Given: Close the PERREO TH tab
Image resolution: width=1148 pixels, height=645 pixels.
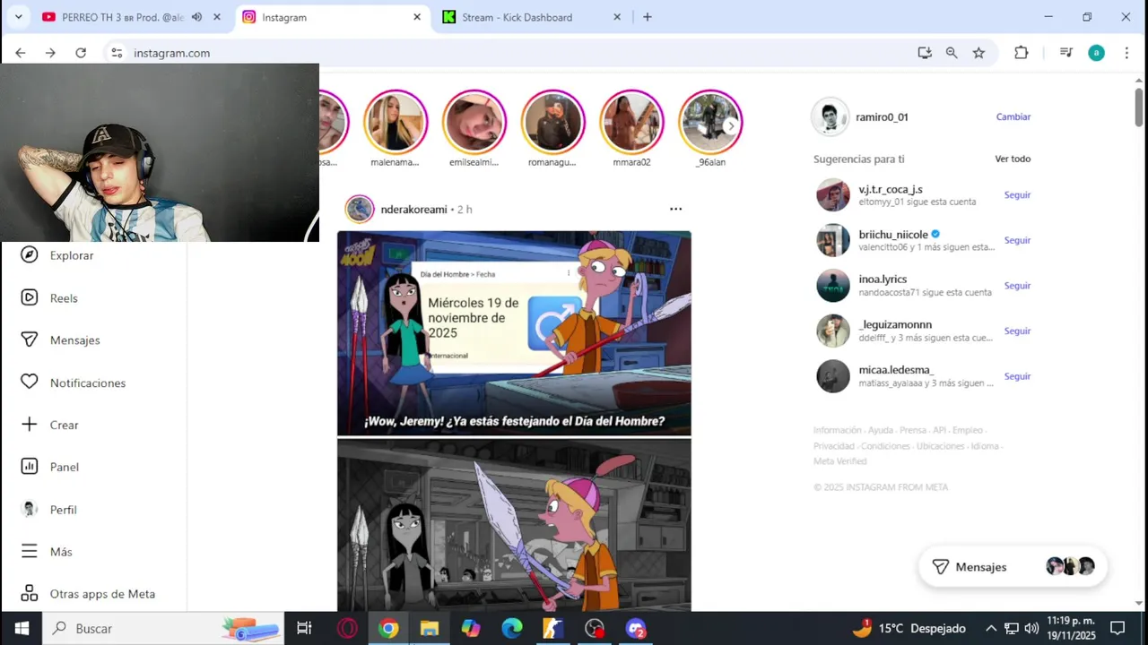Looking at the screenshot, I should point(217,17).
